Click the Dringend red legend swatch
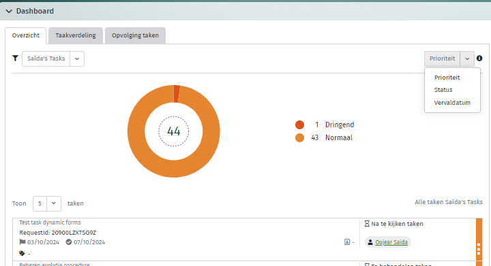Image resolution: width=491 pixels, height=266 pixels. [299, 124]
